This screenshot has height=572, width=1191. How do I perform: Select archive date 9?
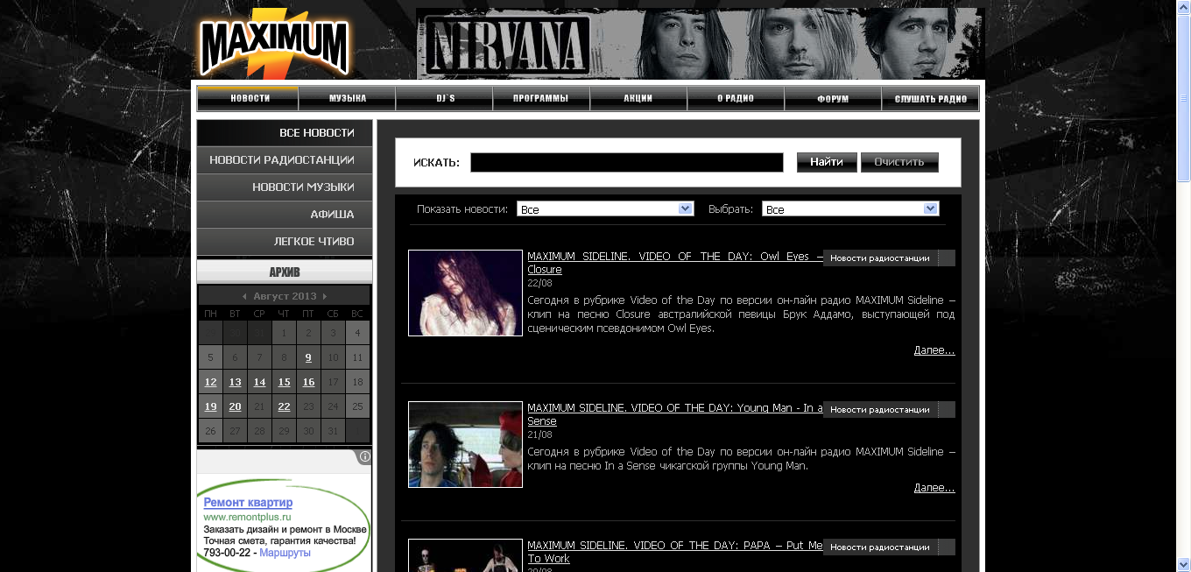click(308, 357)
